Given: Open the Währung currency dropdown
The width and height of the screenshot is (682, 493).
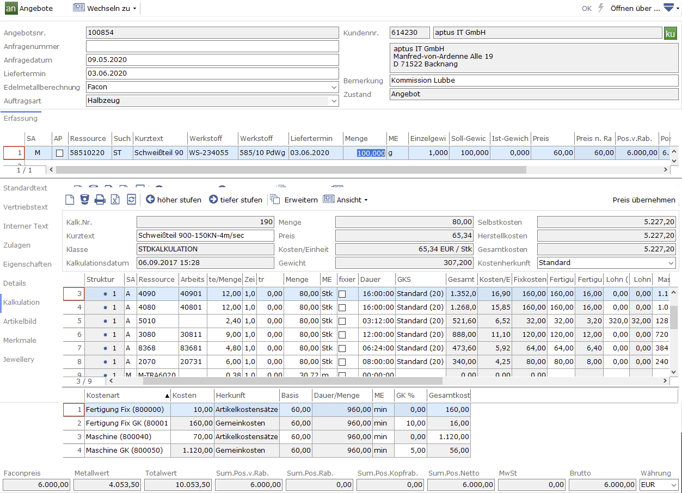Looking at the screenshot, I should point(674,485).
